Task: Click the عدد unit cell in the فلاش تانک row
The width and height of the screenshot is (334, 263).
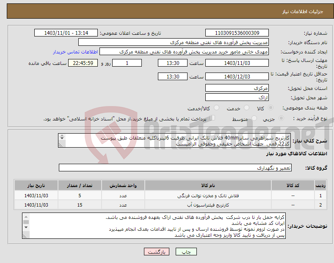Action: [x=123, y=196]
